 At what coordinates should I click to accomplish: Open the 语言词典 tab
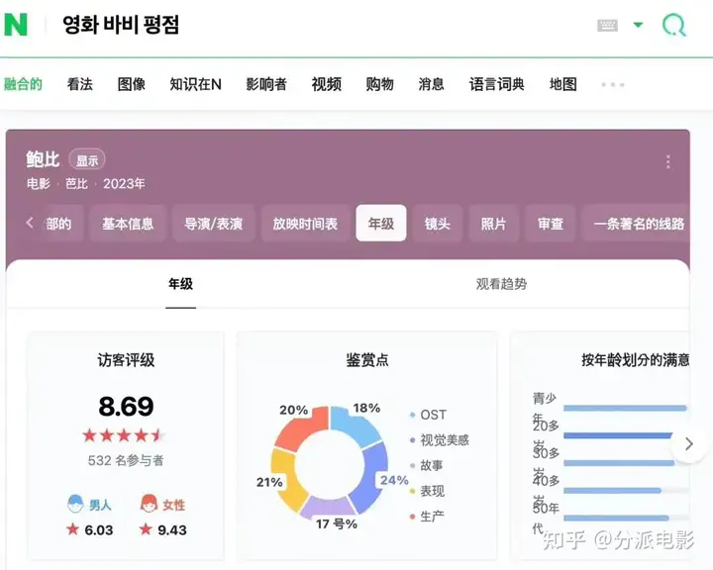click(497, 84)
